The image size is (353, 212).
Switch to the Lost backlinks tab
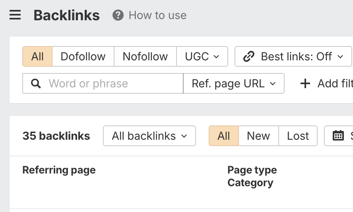(298, 136)
